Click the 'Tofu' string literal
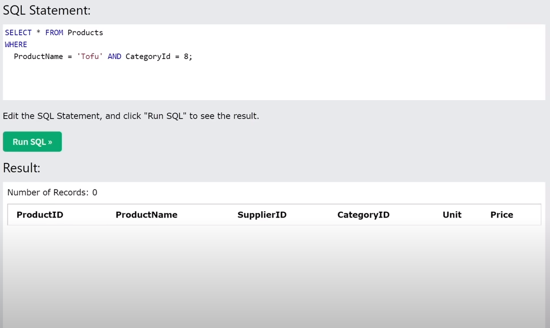The image size is (550, 328). [90, 56]
